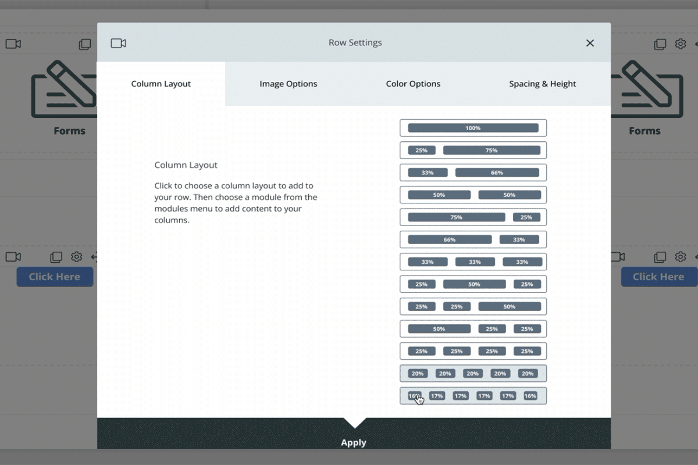Choose the 100% single column layout

pos(473,128)
